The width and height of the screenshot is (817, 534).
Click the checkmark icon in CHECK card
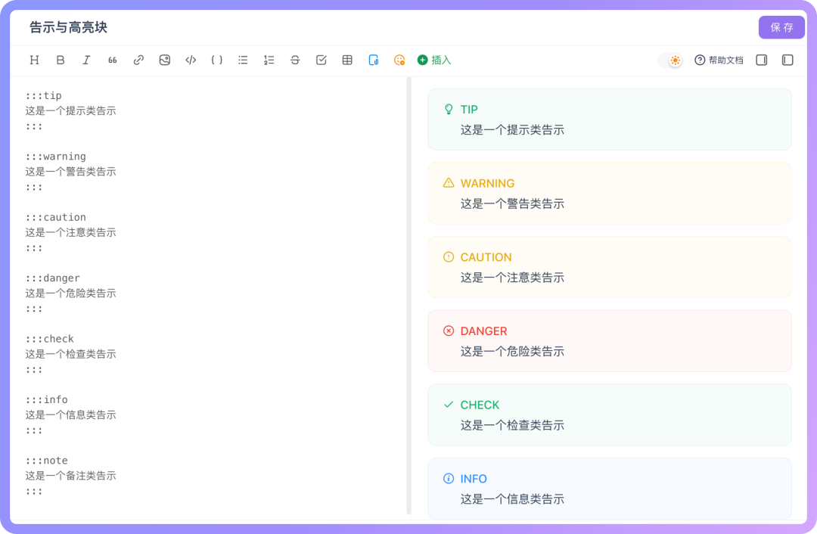pos(449,404)
